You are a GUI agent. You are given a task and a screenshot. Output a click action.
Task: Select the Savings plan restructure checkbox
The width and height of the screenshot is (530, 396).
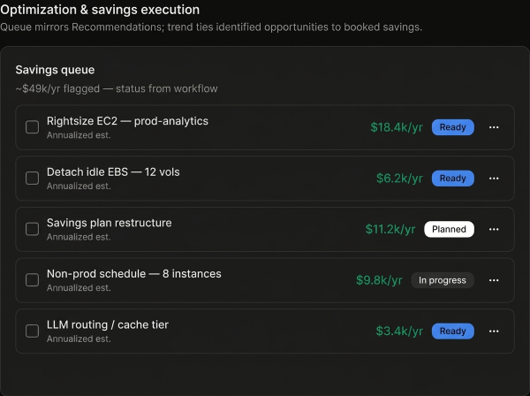coord(32,229)
